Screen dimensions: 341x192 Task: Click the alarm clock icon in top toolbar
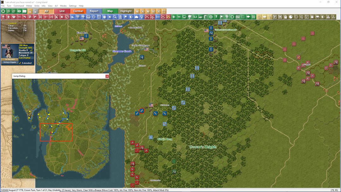click(x=164, y=11)
